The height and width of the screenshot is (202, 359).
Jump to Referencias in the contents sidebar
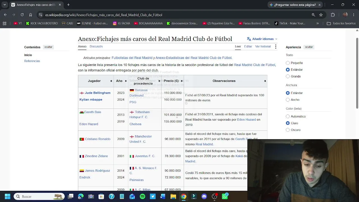click(32, 61)
